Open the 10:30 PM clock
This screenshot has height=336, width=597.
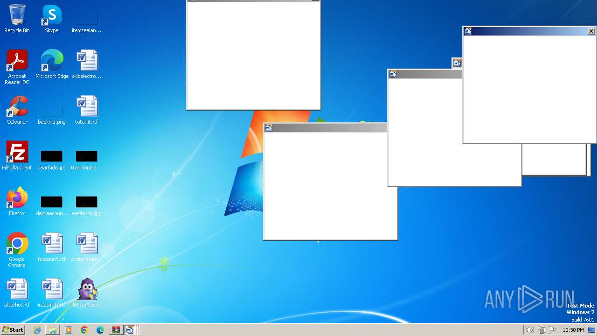coord(573,330)
